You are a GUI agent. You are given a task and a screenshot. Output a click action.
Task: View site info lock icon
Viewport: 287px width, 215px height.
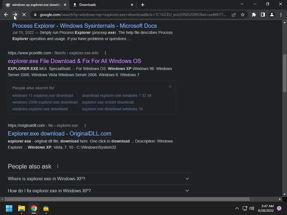[35, 15]
